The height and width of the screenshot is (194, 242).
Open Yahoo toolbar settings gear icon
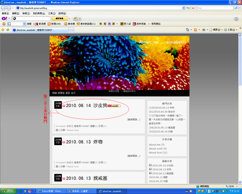[x=236, y=19]
